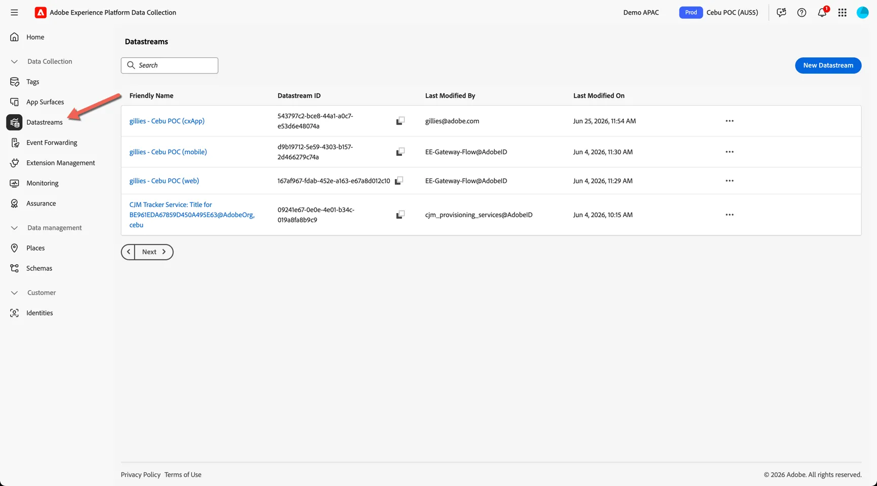Open the Cebu POC (AUS5) sandbox switcher
877x486 pixels.
click(719, 13)
